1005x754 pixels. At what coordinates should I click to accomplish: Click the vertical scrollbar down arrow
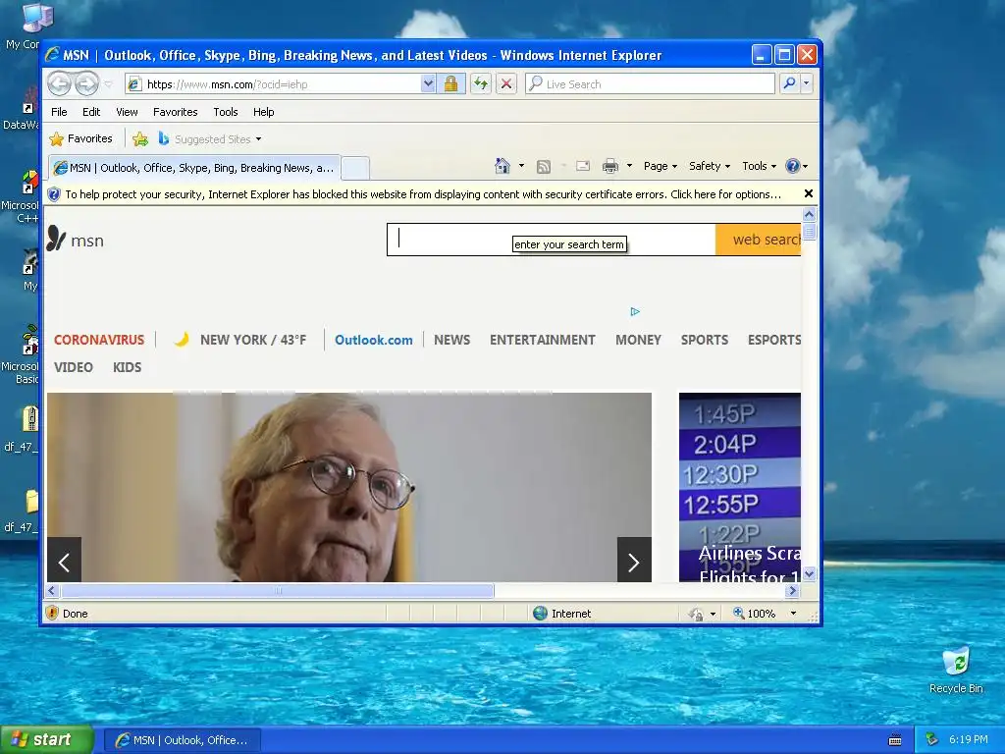tap(809, 573)
